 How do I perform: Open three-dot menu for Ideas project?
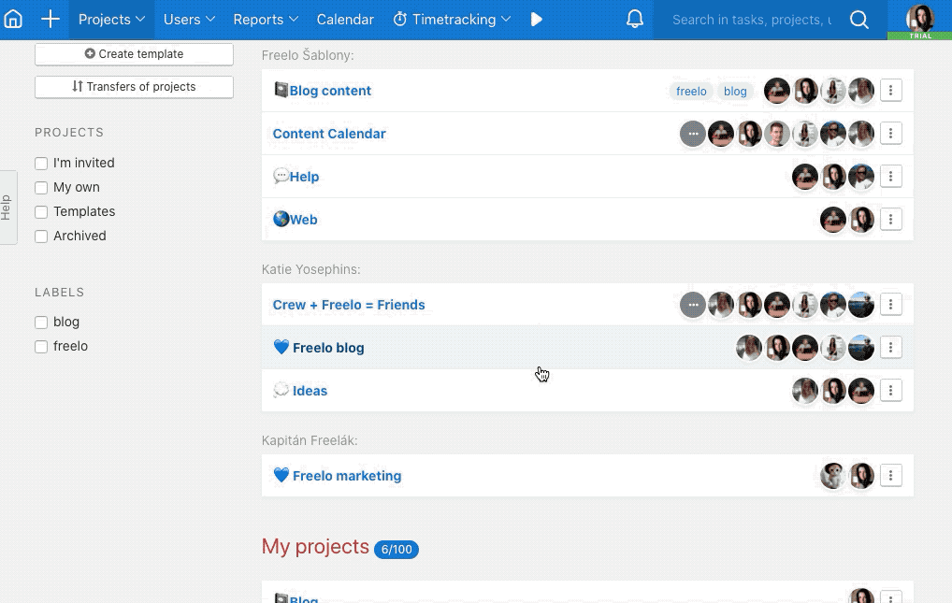pos(890,391)
